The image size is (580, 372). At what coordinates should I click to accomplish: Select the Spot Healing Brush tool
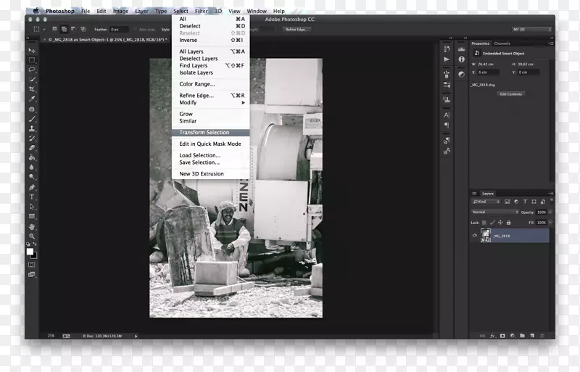click(x=32, y=109)
